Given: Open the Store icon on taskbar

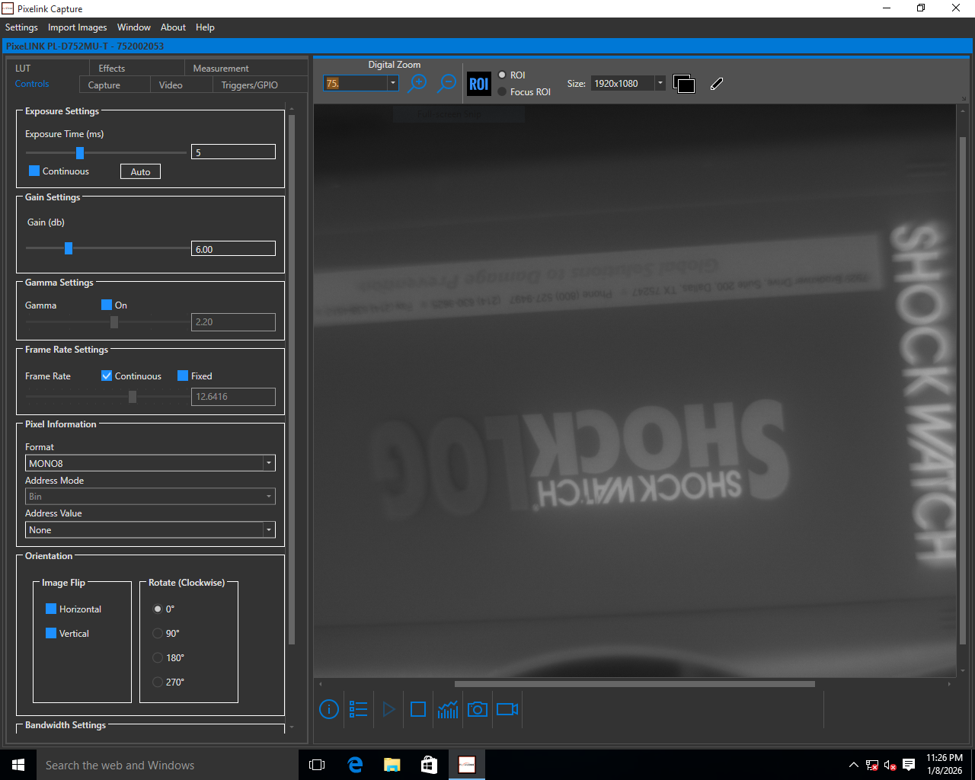Looking at the screenshot, I should point(430,765).
